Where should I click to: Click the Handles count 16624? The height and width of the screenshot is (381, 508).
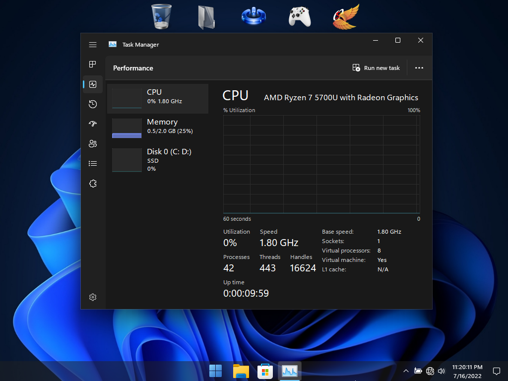tap(303, 268)
